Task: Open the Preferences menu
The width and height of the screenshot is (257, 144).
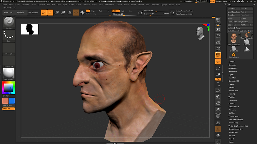Action: click(x=110, y=5)
